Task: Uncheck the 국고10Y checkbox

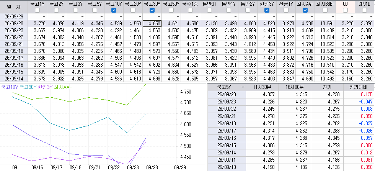Action: [x=114, y=10]
